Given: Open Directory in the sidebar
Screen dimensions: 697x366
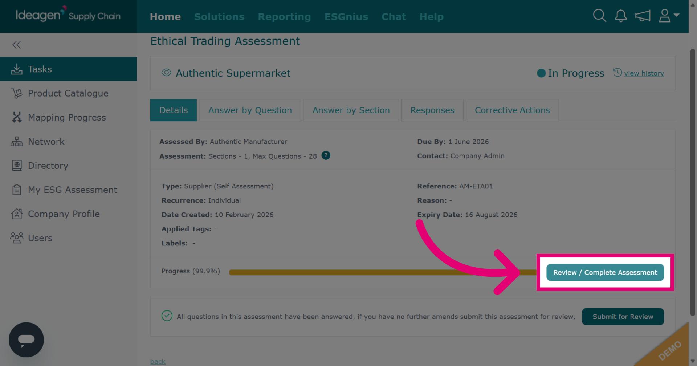Looking at the screenshot, I should point(68,166).
